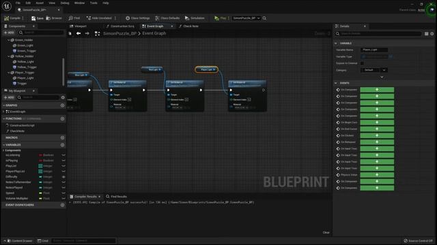Click the magnifier icon beside debug object selector

264,18
